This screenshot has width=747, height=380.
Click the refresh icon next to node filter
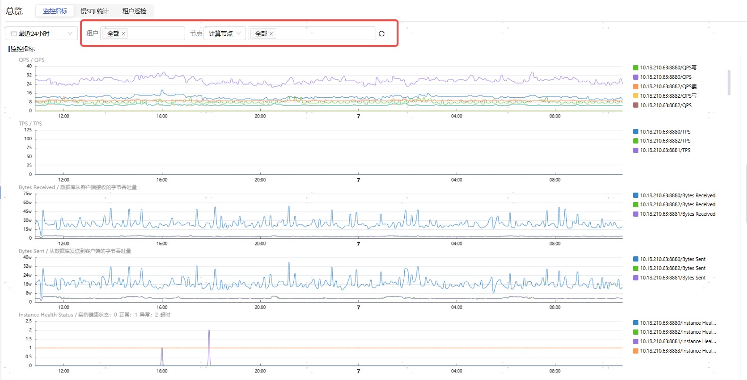[382, 34]
